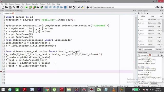Open Variable explorer options icon
Screen dimensions: 164x92
coord(162,13)
